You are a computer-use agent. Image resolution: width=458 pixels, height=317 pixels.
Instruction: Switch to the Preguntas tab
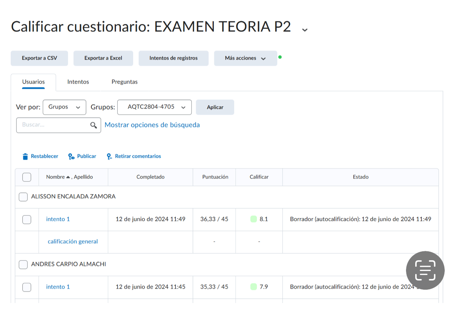124,82
